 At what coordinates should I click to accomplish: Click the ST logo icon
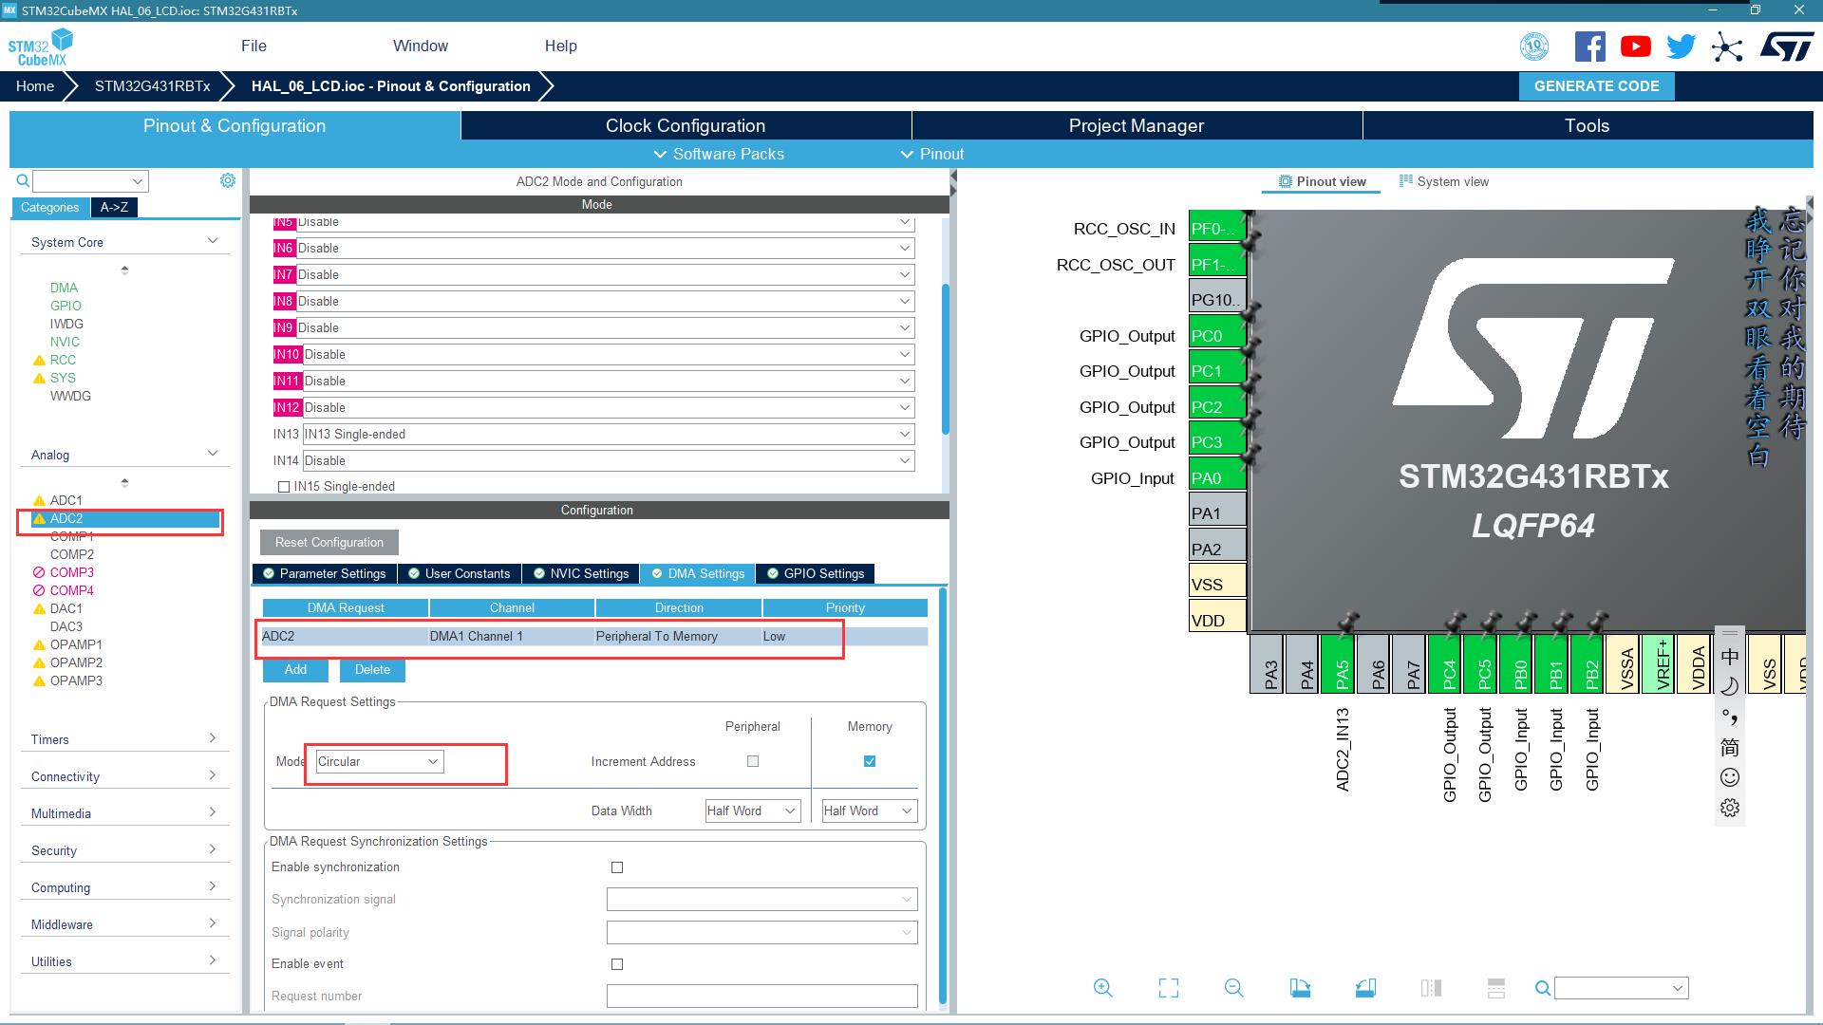[1787, 47]
